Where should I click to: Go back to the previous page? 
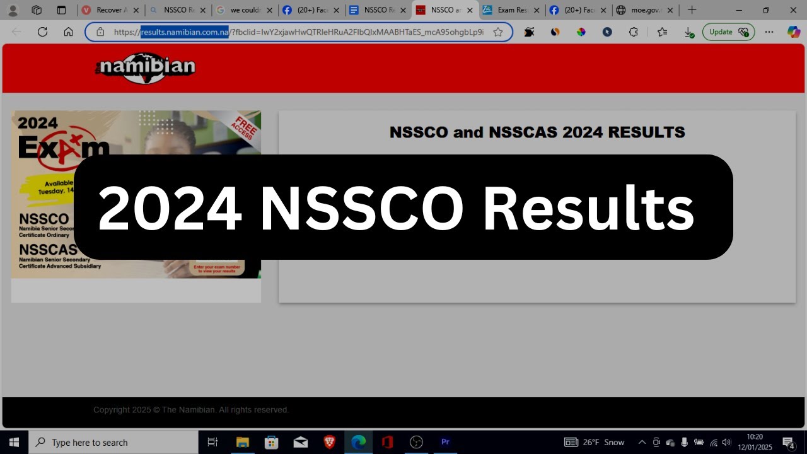(x=16, y=32)
